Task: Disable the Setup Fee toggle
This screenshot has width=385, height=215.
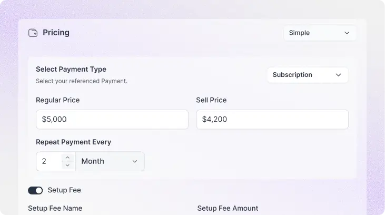Action: [x=35, y=190]
